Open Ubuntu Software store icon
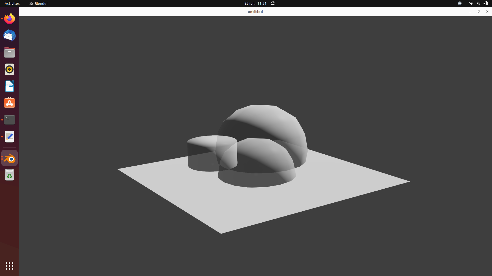The height and width of the screenshot is (276, 492). (x=9, y=103)
